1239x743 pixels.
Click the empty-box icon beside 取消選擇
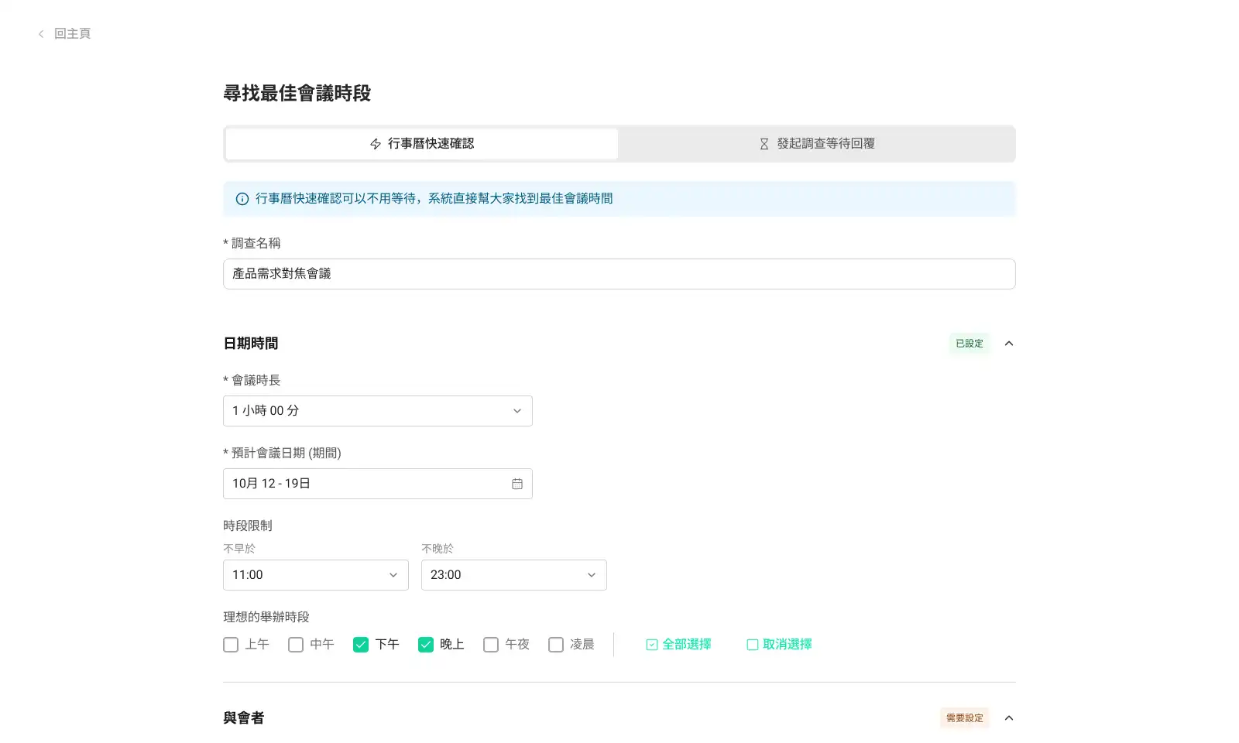[752, 645]
